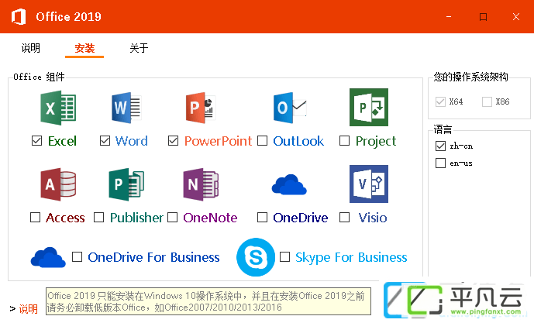This screenshot has height=323, width=534.
Task: Click the Skype For Business text label
Action: pyautogui.click(x=351, y=257)
